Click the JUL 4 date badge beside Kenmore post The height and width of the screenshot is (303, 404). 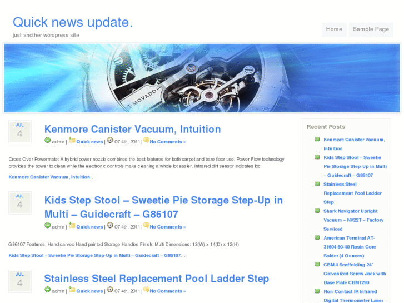point(20,132)
